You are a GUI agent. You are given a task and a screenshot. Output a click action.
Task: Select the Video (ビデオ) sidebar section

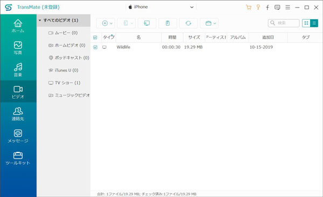click(x=18, y=92)
